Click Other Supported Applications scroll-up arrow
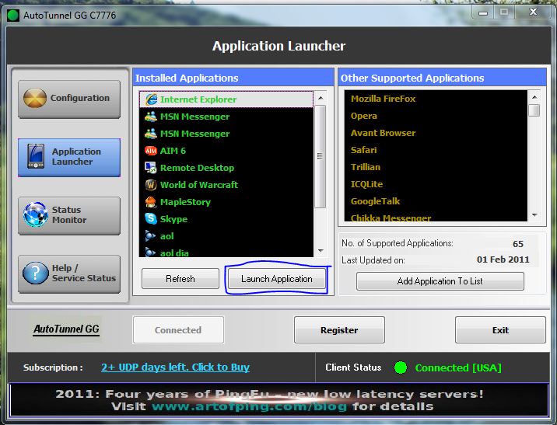This screenshot has height=425, width=557. (x=534, y=96)
